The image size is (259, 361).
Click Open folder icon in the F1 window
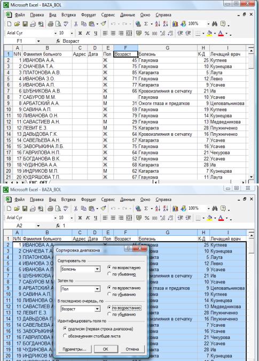coord(17,24)
